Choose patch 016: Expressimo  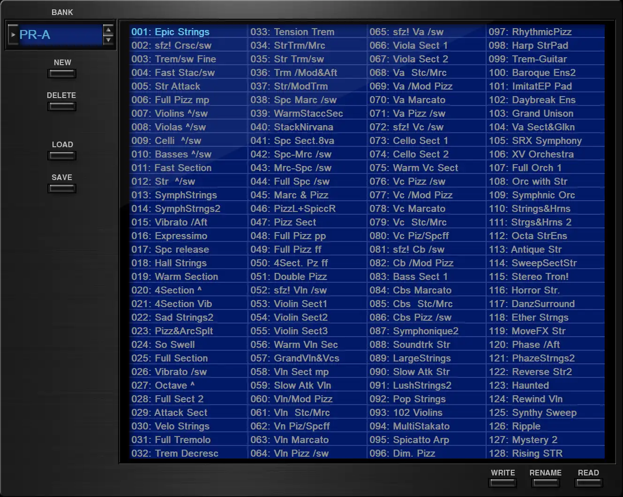tap(169, 236)
